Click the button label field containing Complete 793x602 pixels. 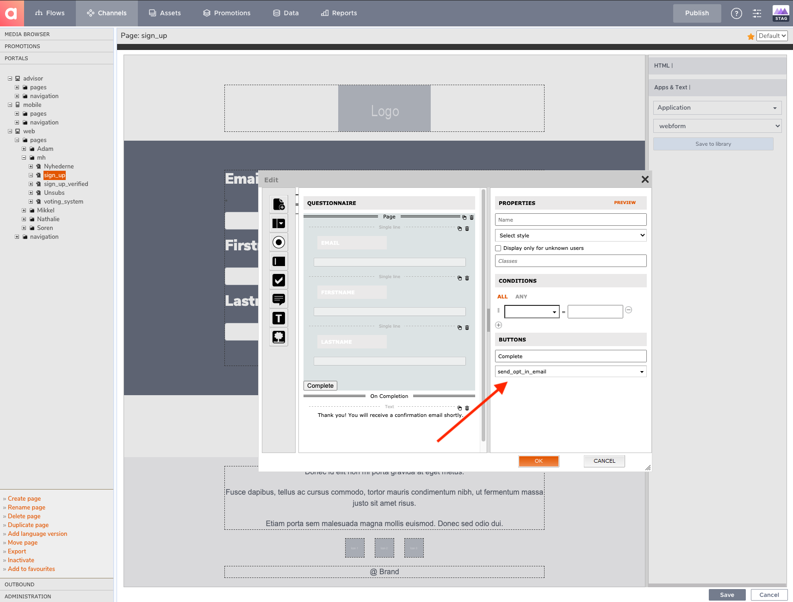click(x=570, y=356)
